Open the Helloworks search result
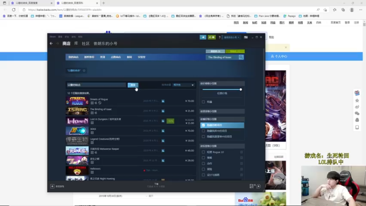 click(131, 170)
